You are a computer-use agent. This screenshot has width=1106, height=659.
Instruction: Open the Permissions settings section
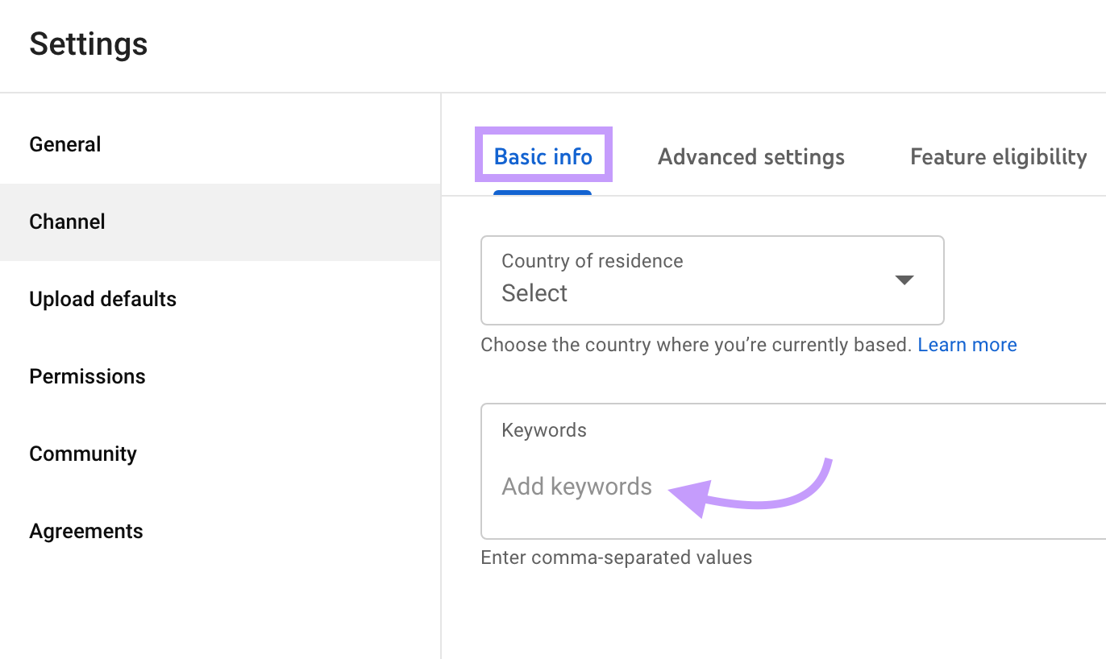pos(87,375)
